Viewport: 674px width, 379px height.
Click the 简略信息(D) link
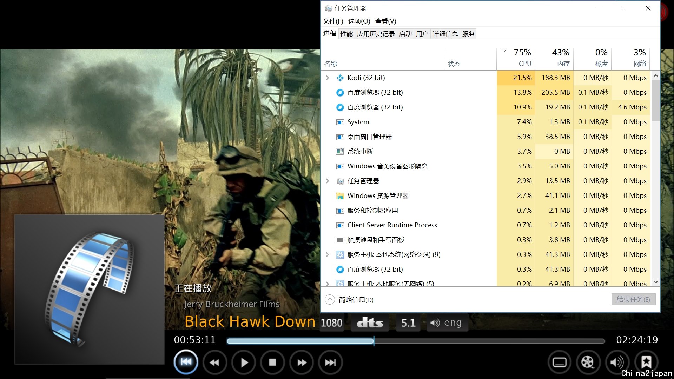tap(356, 300)
